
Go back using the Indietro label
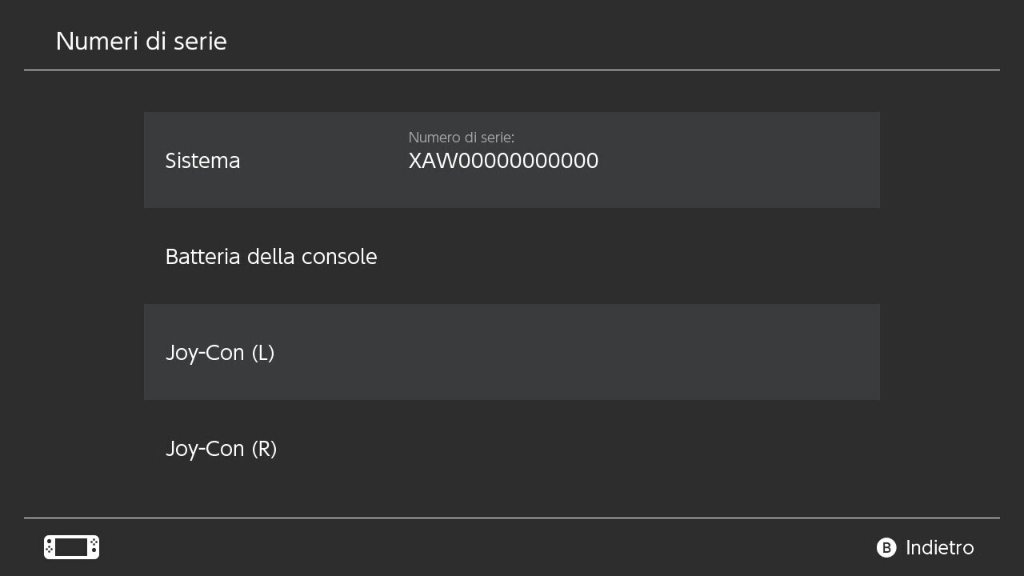(x=939, y=548)
